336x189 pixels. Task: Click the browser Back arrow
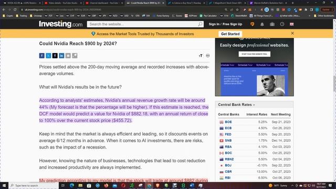(x=4, y=9)
